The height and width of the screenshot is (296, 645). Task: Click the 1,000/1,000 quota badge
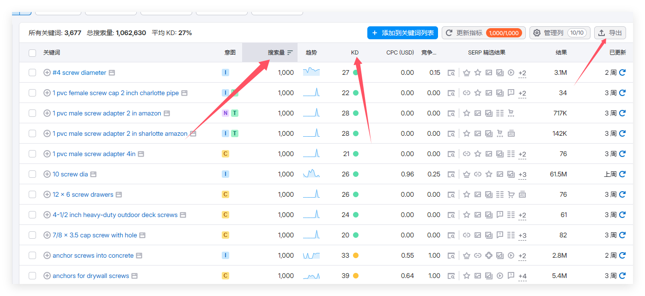click(504, 33)
